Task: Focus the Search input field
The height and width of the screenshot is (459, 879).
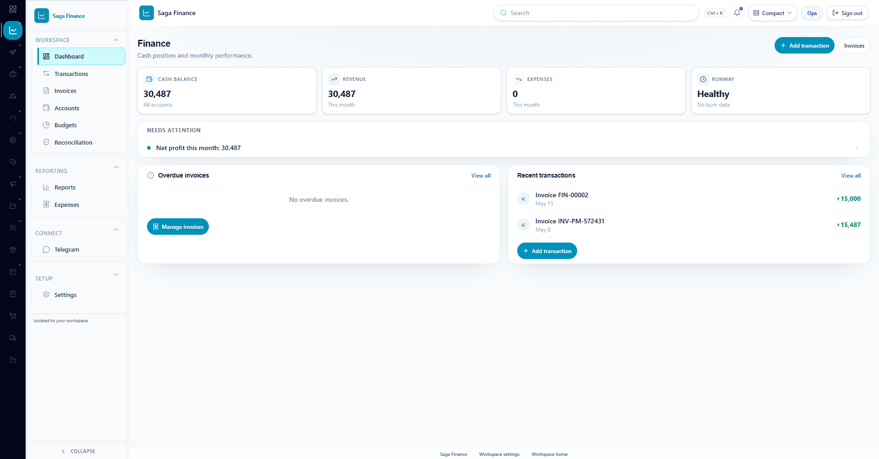Action: point(596,13)
